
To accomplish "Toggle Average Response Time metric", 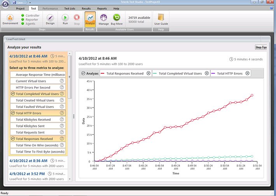I will pos(38,75).
